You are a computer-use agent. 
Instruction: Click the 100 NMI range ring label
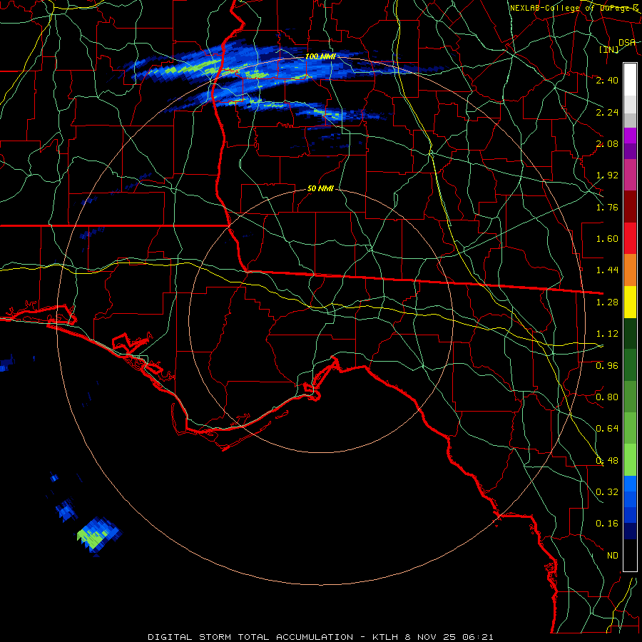coord(320,56)
